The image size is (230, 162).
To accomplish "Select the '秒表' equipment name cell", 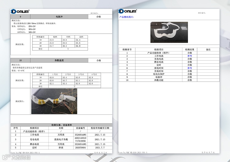I will tap(61, 148).
